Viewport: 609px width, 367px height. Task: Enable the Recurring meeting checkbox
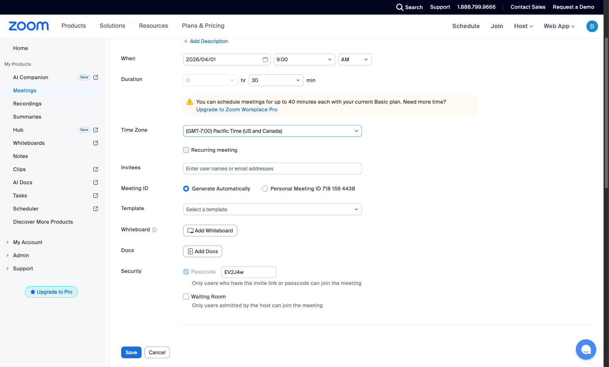click(186, 150)
